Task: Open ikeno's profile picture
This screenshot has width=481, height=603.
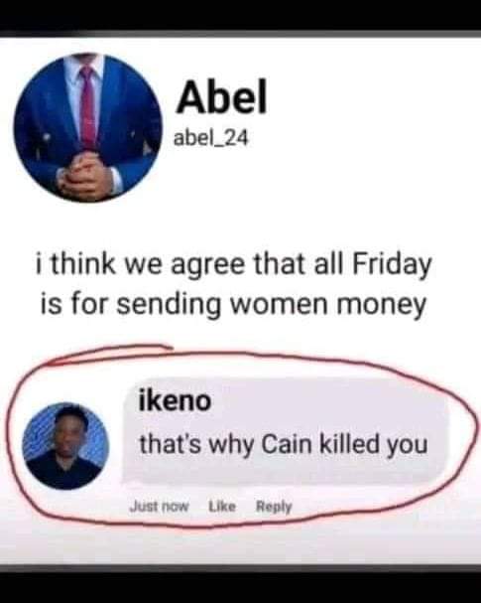Action: (x=65, y=446)
